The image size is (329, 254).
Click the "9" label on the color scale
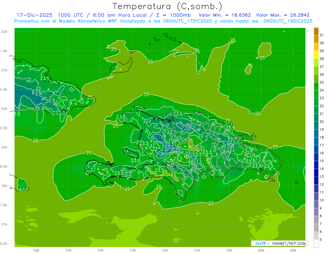(x=321, y=208)
